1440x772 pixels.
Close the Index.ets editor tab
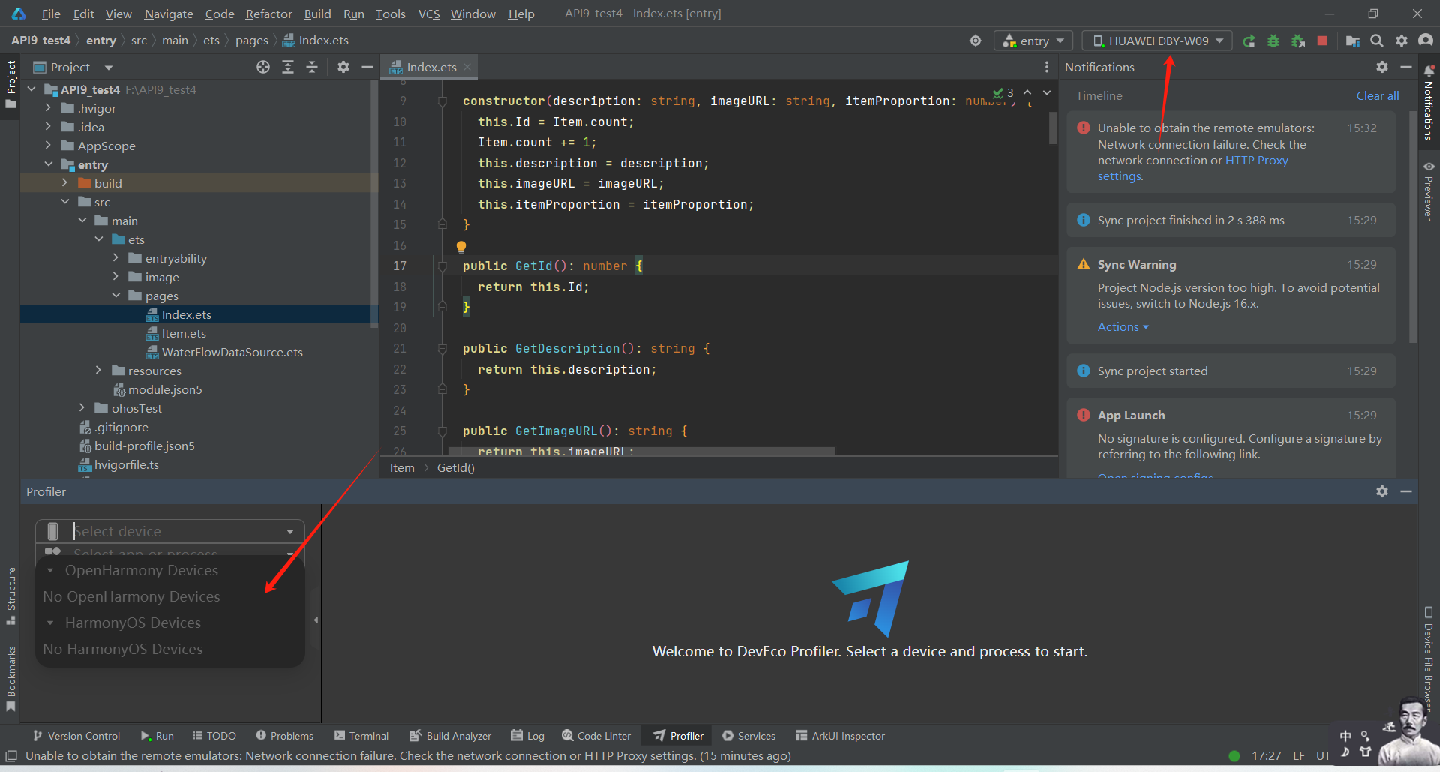click(x=467, y=67)
